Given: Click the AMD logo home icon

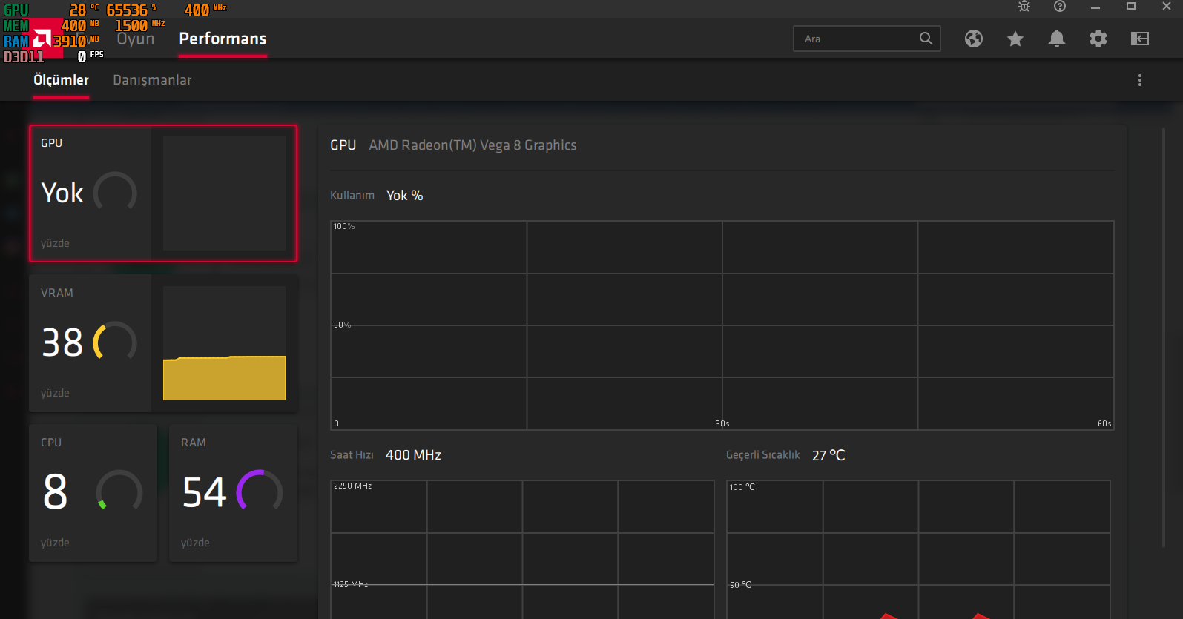Looking at the screenshot, I should tap(43, 39).
